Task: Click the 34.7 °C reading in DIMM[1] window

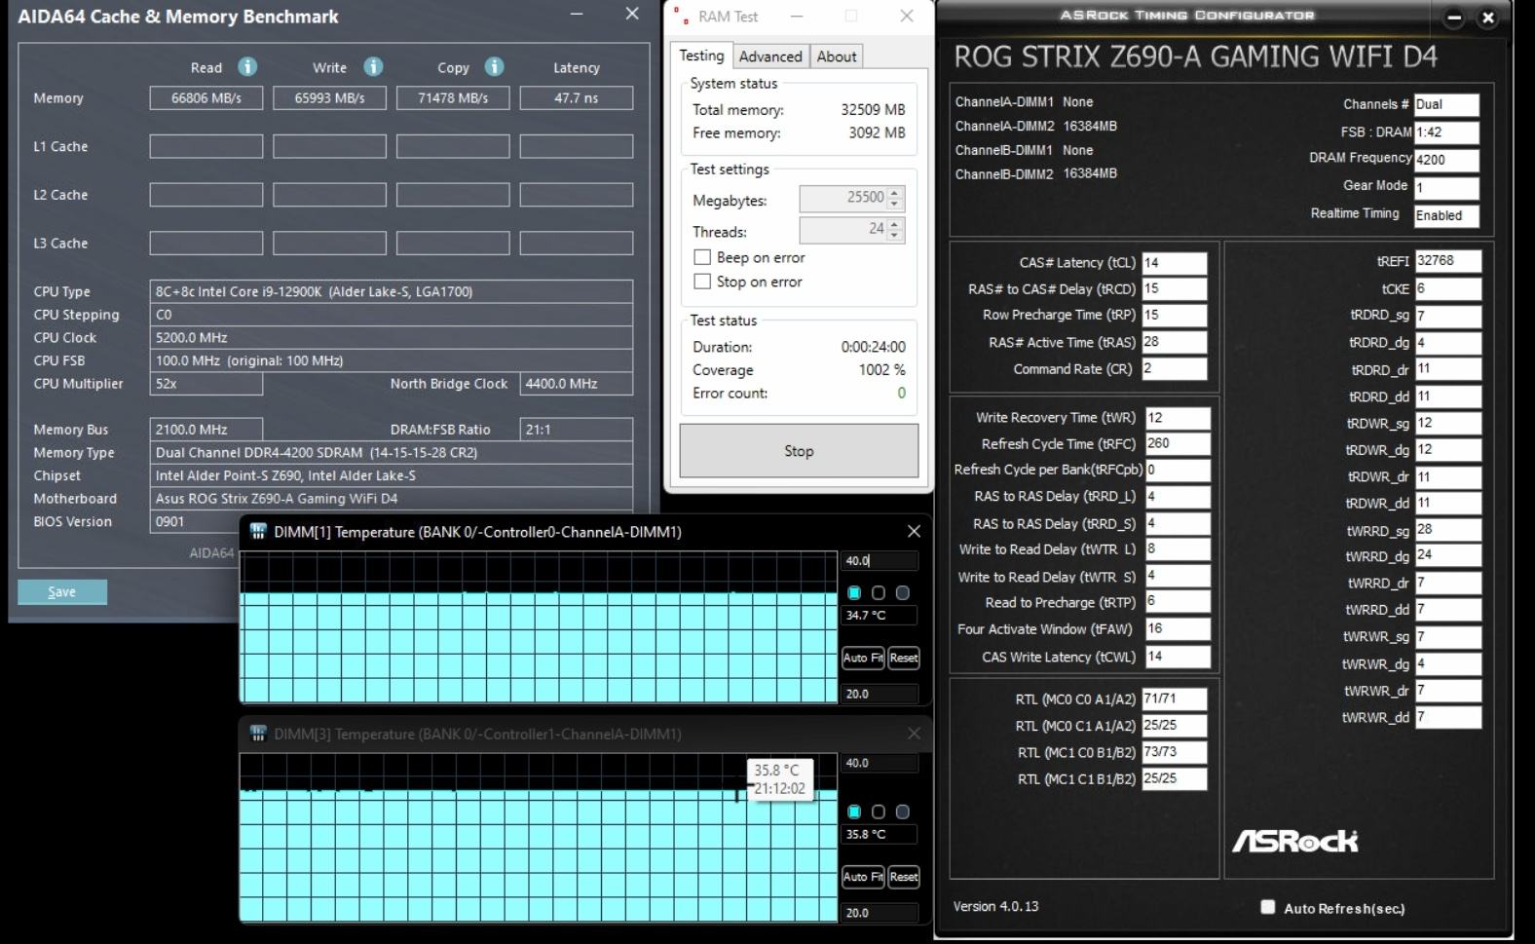Action: click(880, 615)
